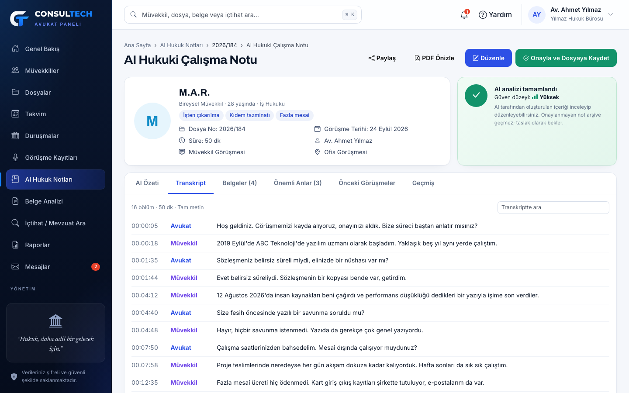Screen dimensions: 629x393
Task: Open Dosyalar folder icon
Action: pos(15,92)
